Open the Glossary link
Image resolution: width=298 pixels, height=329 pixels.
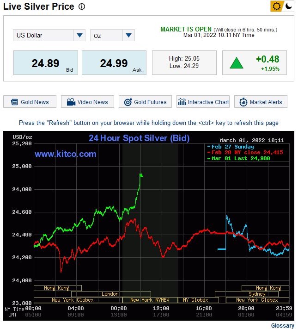[x=282, y=326]
